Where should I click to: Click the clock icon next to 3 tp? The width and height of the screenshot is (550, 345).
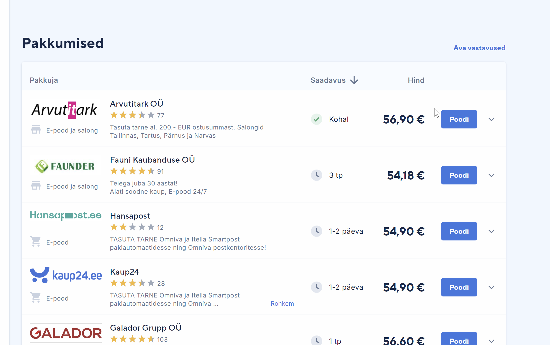tap(317, 175)
